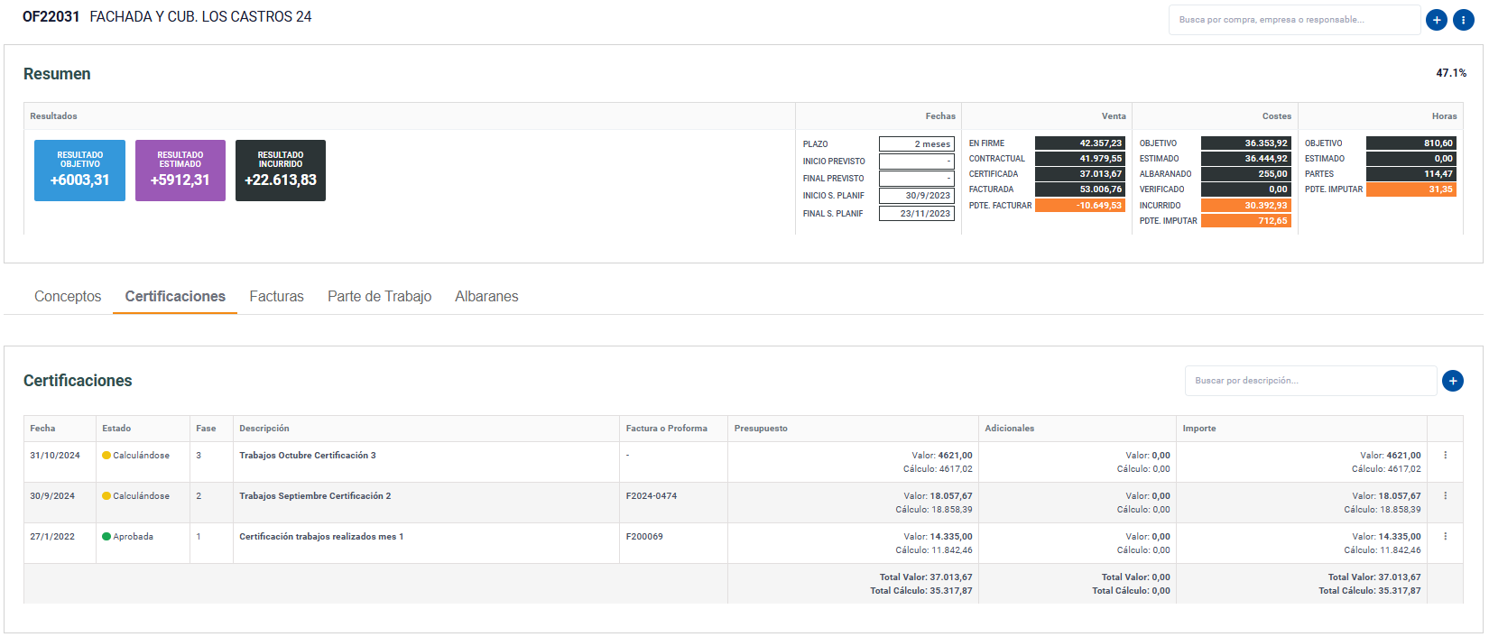Click the Resultado Incurrido dark card
This screenshot has width=1489, height=637.
click(x=280, y=171)
